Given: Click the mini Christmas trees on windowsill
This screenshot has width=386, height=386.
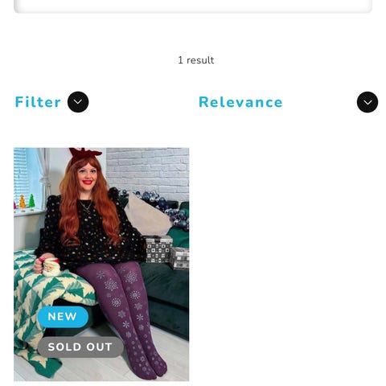Looking at the screenshot, I should [x=24, y=202].
